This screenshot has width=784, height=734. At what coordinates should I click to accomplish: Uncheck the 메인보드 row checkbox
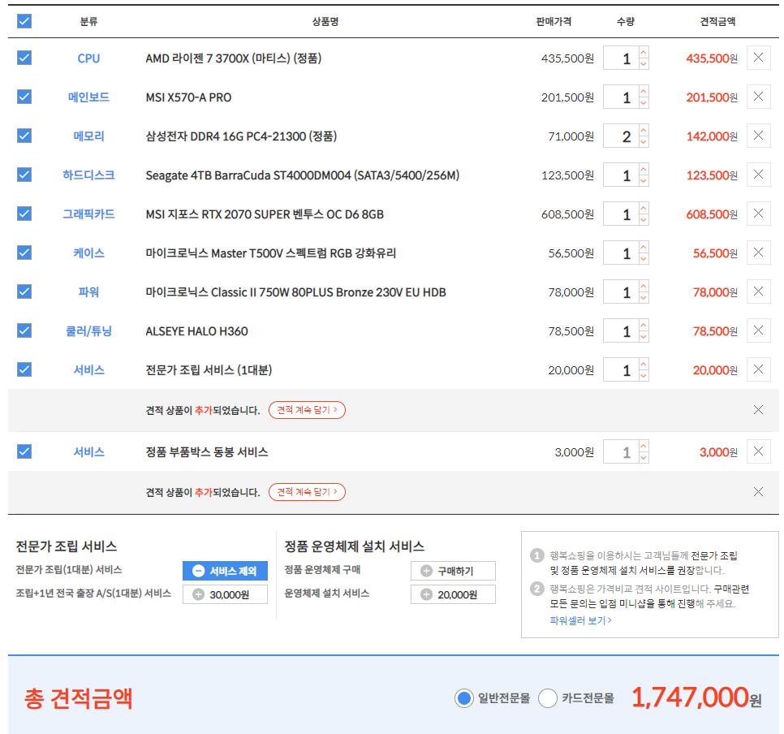click(x=24, y=97)
